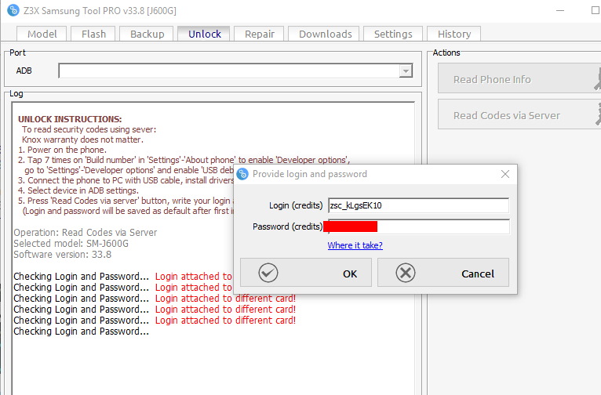
Task: View the History tab
Action: click(453, 34)
